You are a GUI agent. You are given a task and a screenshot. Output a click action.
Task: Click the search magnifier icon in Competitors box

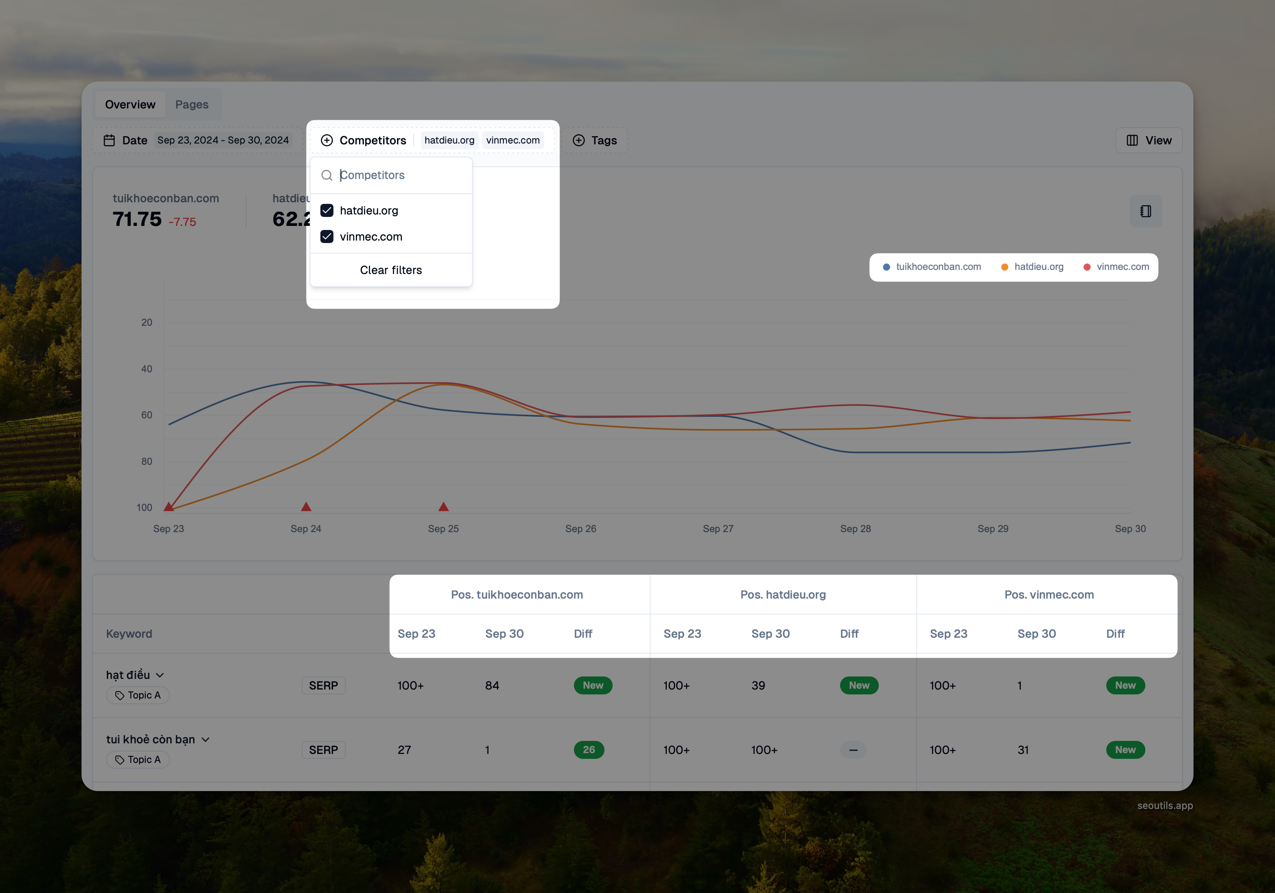[327, 176]
